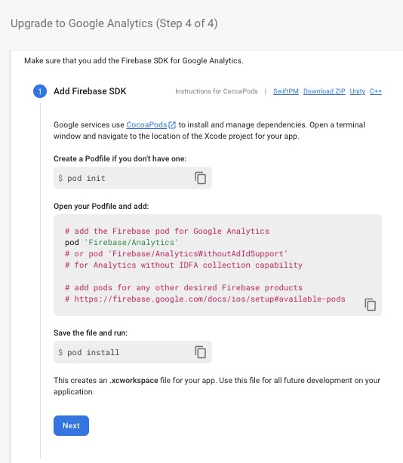The height and width of the screenshot is (463, 403).
Task: Copy the pod install command
Action: click(x=200, y=352)
